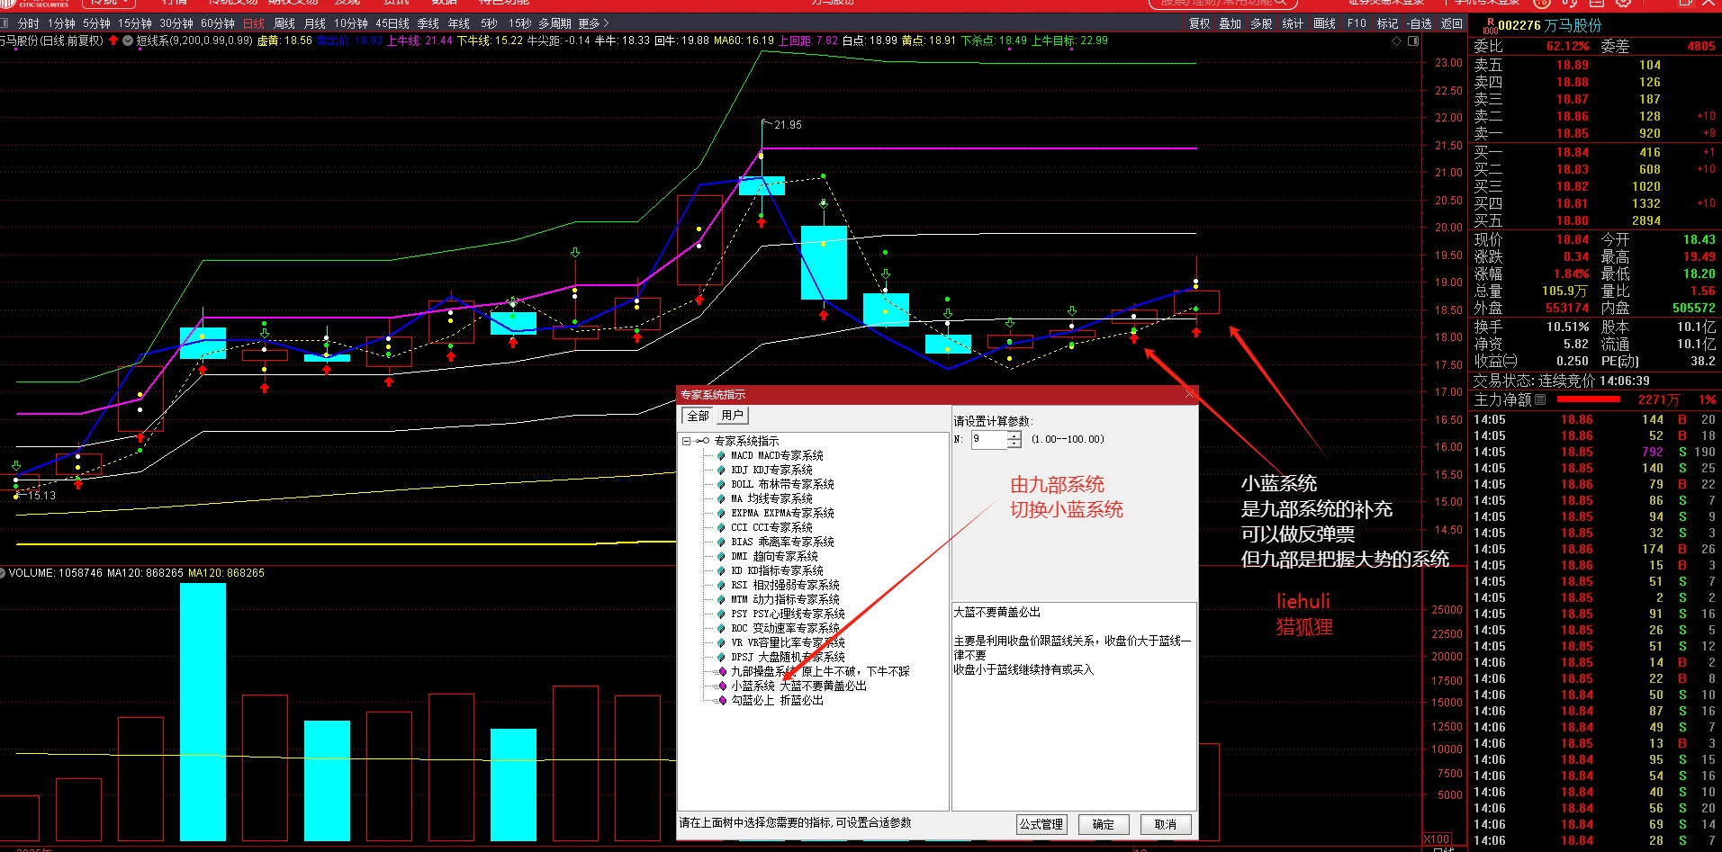Click the RSI 相对强弱专家系统 icon
The width and height of the screenshot is (1722, 852).
pos(721,585)
